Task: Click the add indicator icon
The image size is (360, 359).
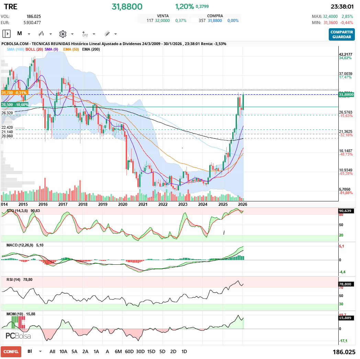Action: [85, 34]
